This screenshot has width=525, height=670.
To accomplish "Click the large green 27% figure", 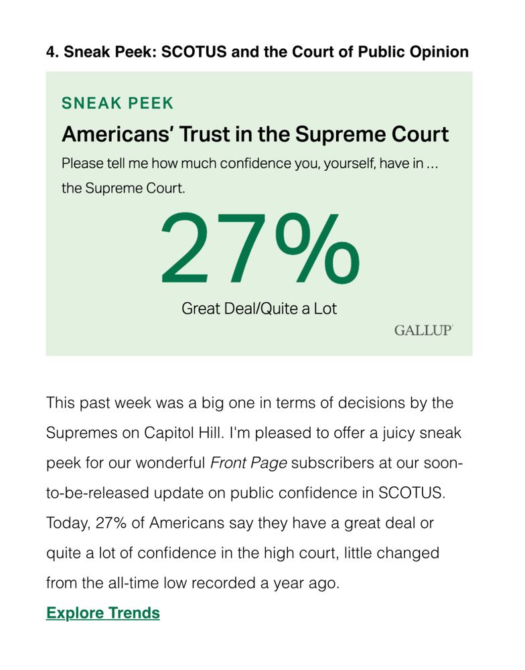I will click(260, 249).
